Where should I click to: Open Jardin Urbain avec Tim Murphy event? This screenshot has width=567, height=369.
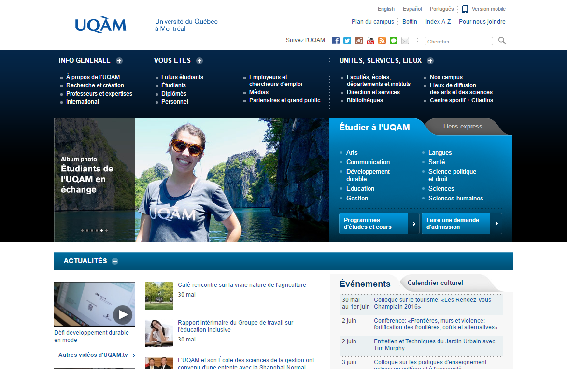point(435,345)
